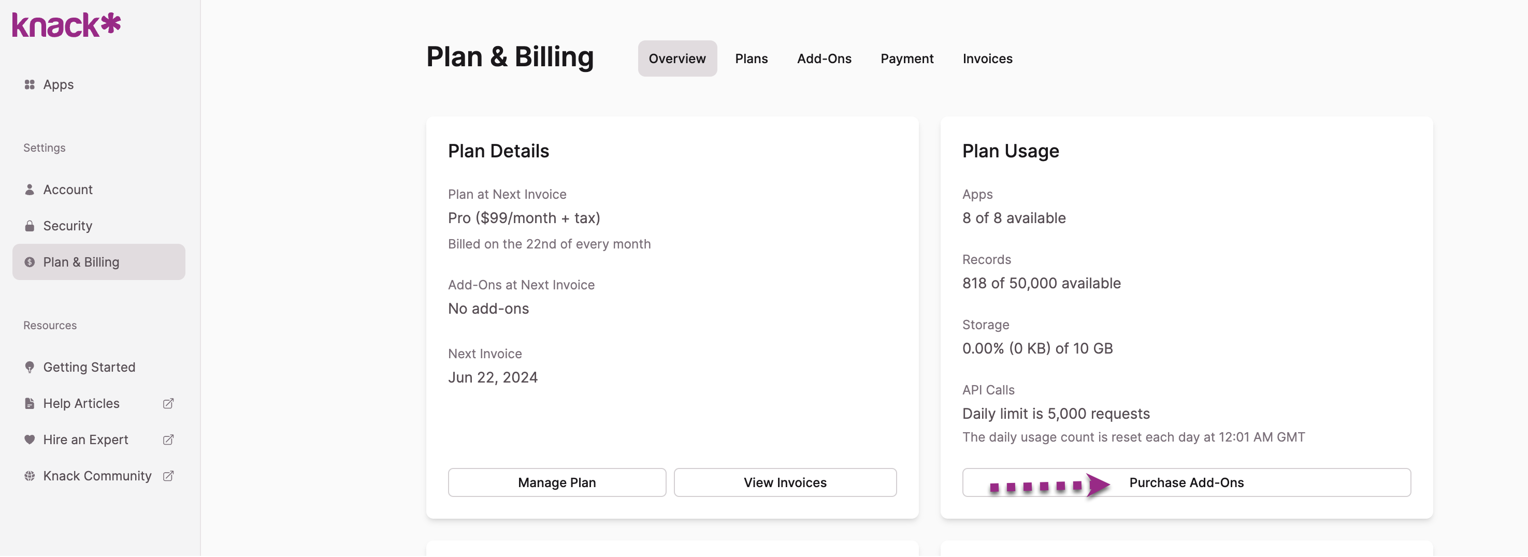Click the Security lock icon

pos(29,225)
